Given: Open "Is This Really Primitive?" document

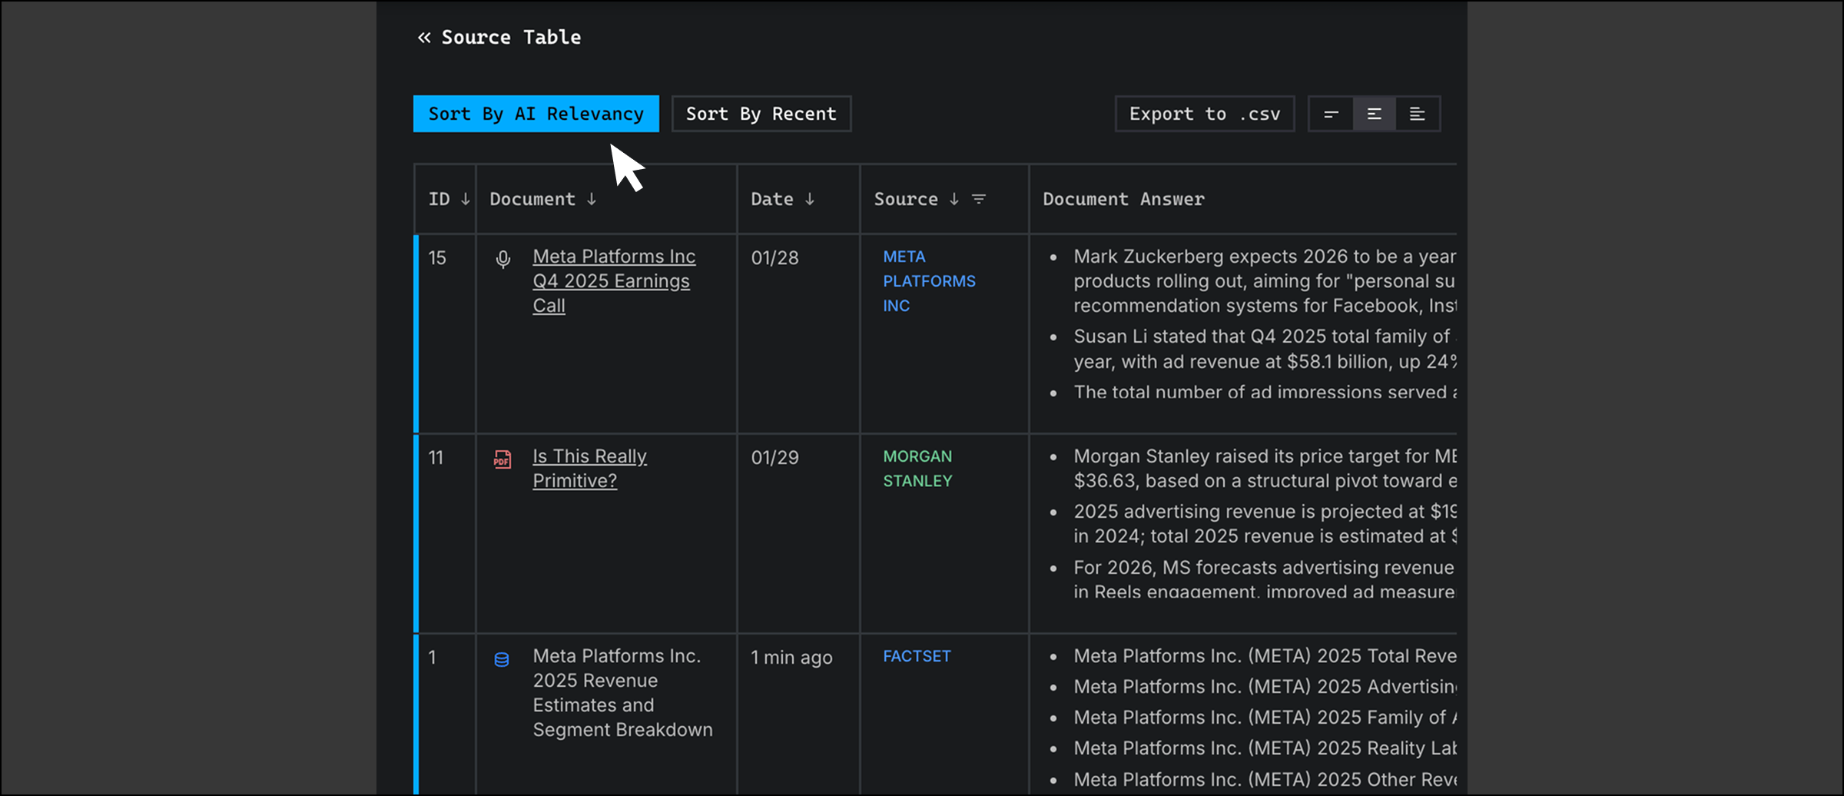Looking at the screenshot, I should click(x=589, y=468).
